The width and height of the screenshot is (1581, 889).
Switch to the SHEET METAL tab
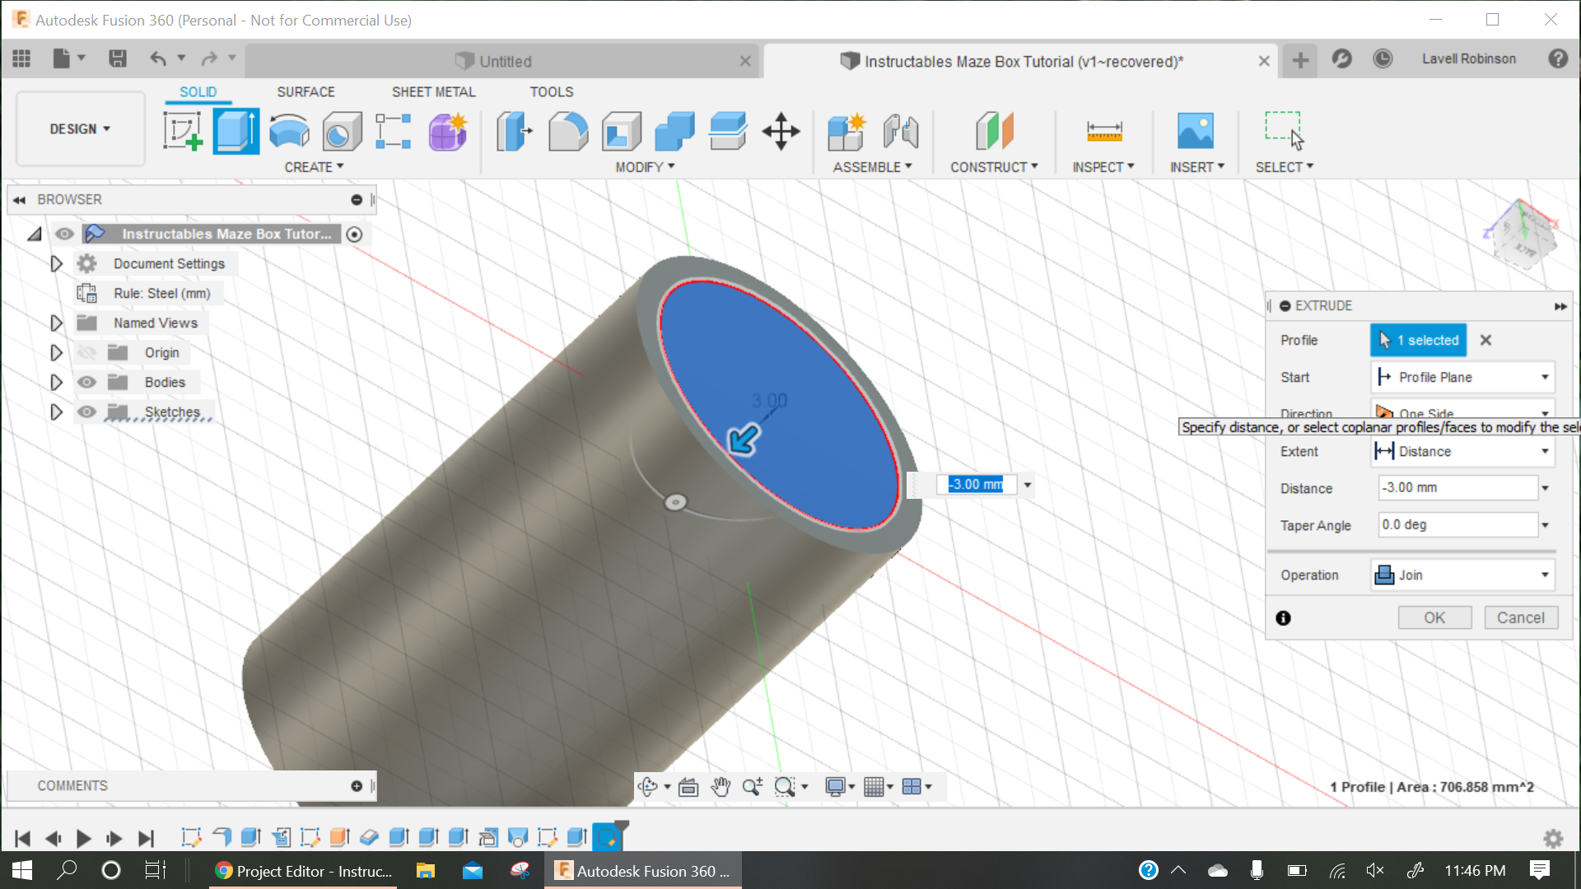(433, 92)
